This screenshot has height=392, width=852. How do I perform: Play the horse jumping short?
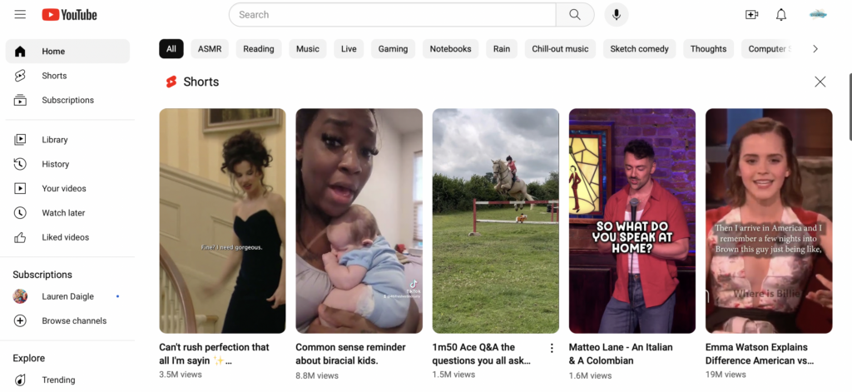coord(496,221)
